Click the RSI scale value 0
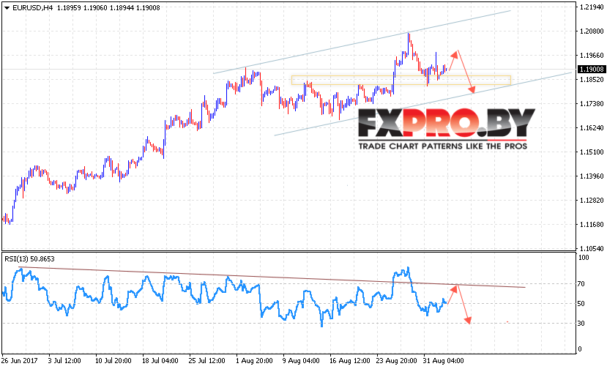This screenshot has height=369, width=607. point(579,348)
